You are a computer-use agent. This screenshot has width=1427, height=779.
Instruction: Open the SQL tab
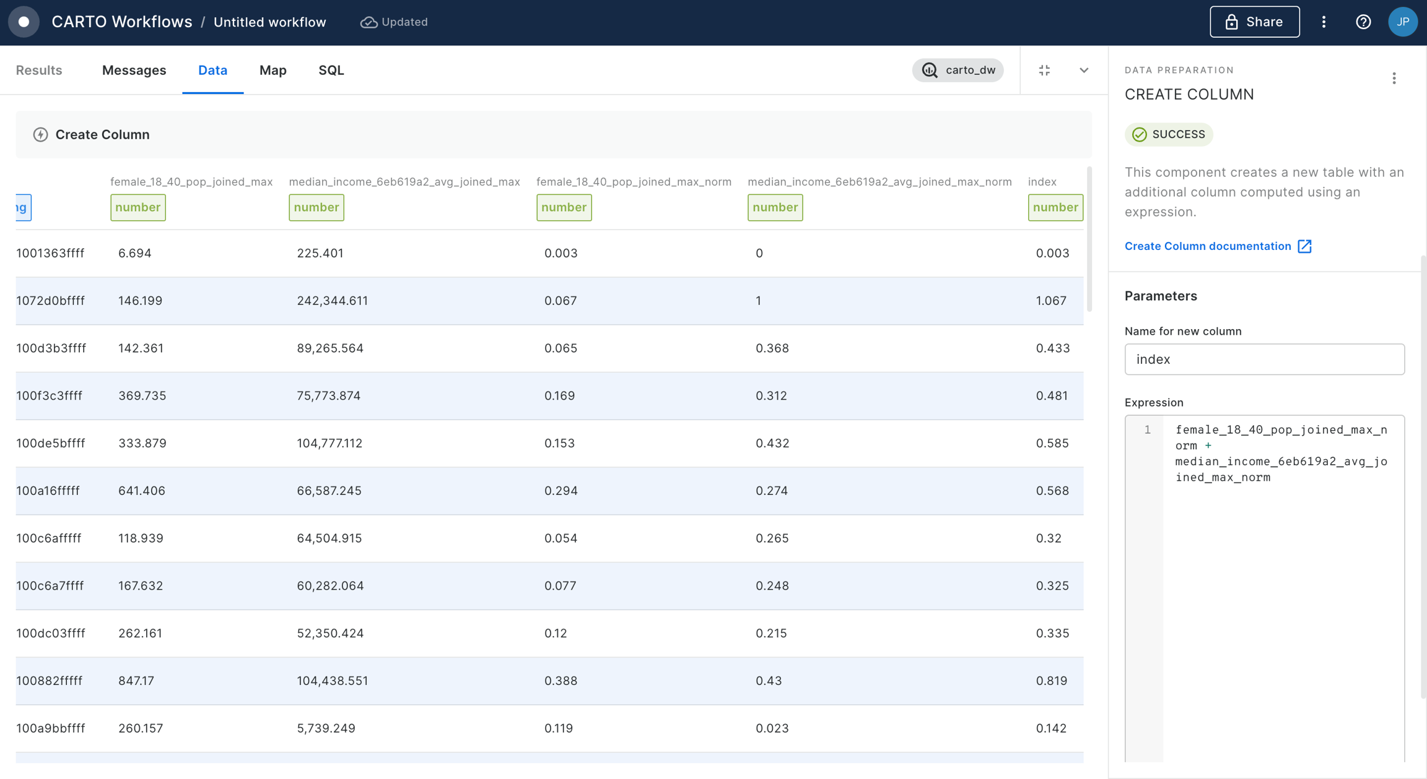pos(331,71)
